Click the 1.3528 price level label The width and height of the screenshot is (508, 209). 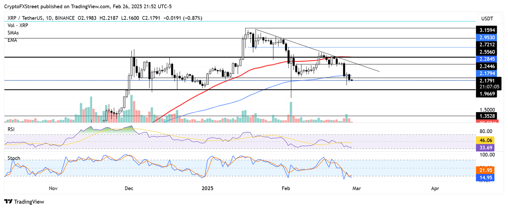487,116
